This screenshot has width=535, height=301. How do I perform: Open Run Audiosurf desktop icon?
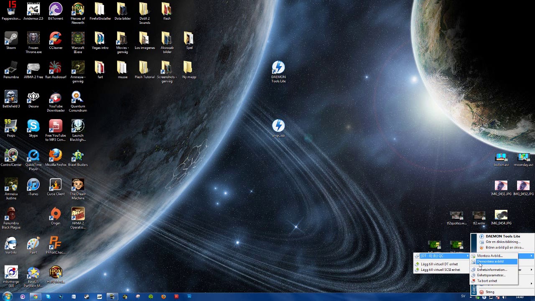tap(56, 70)
